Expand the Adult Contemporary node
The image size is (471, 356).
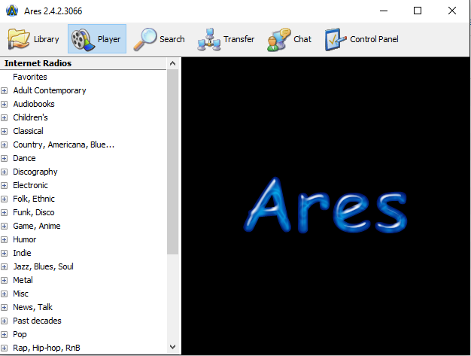pyautogui.click(x=5, y=91)
